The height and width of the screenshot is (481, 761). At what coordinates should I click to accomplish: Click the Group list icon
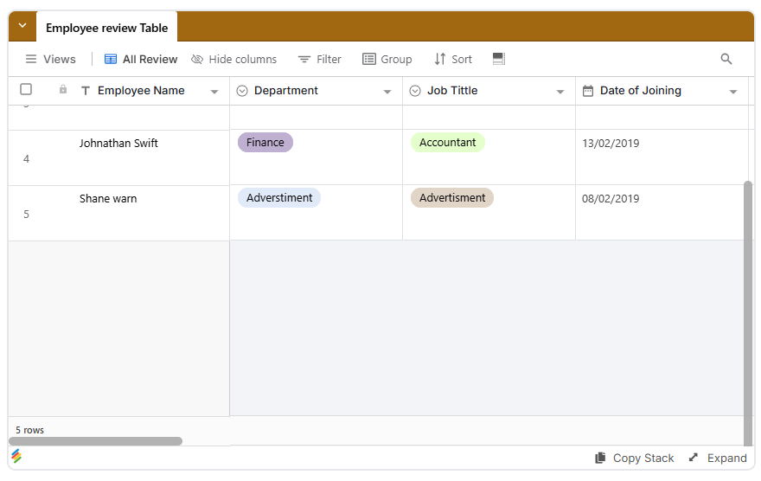[369, 59]
